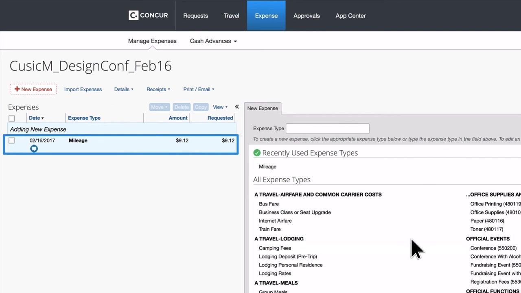This screenshot has height=293, width=521.
Task: Click the Concur logo
Action: click(x=148, y=15)
